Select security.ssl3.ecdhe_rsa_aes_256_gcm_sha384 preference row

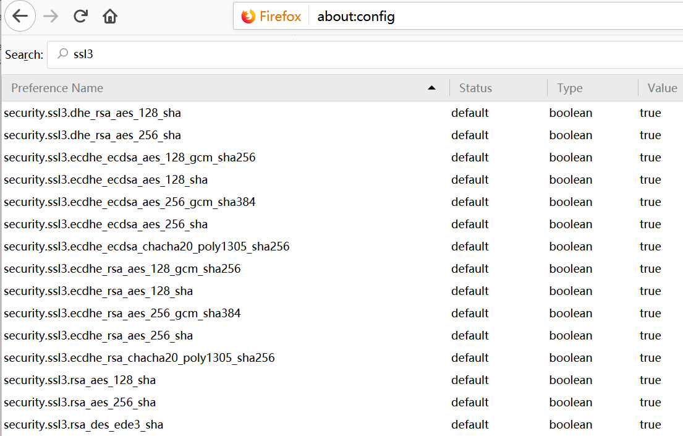(x=122, y=314)
